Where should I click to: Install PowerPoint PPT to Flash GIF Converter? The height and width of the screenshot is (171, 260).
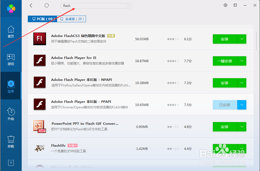[225, 127]
